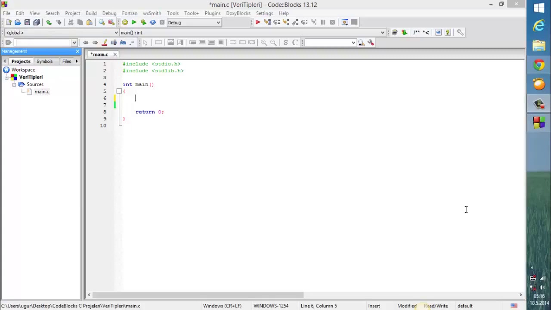
Task: Open the File menu
Action: [7, 13]
